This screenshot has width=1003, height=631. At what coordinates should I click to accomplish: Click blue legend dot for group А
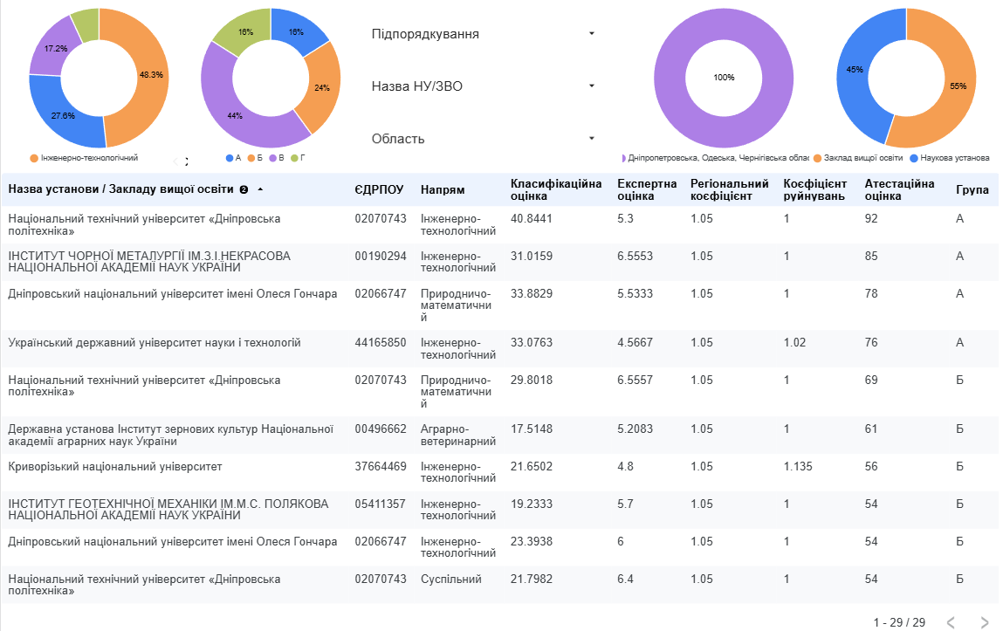[230, 158]
